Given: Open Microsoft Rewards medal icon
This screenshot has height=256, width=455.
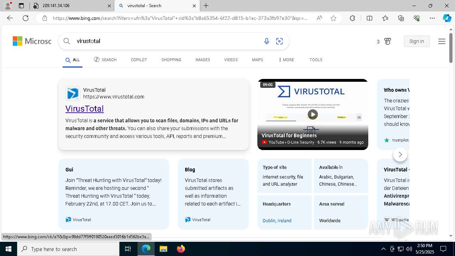Looking at the screenshot, I should [388, 42].
